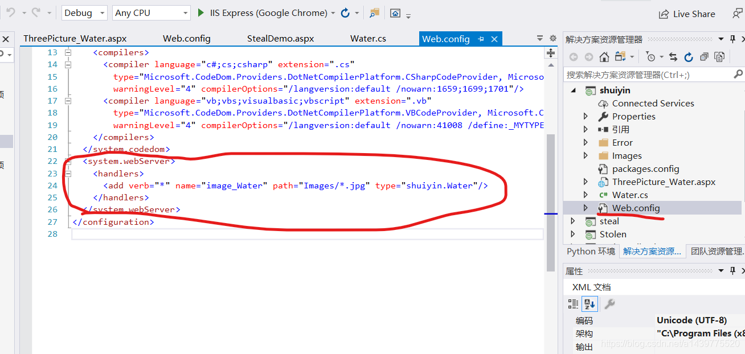Switch to 解决方案资源 panel tab
Screen dimensions: 745x354
point(652,251)
